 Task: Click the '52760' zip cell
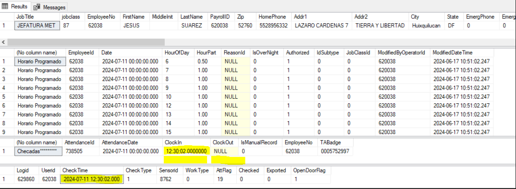(x=246, y=26)
